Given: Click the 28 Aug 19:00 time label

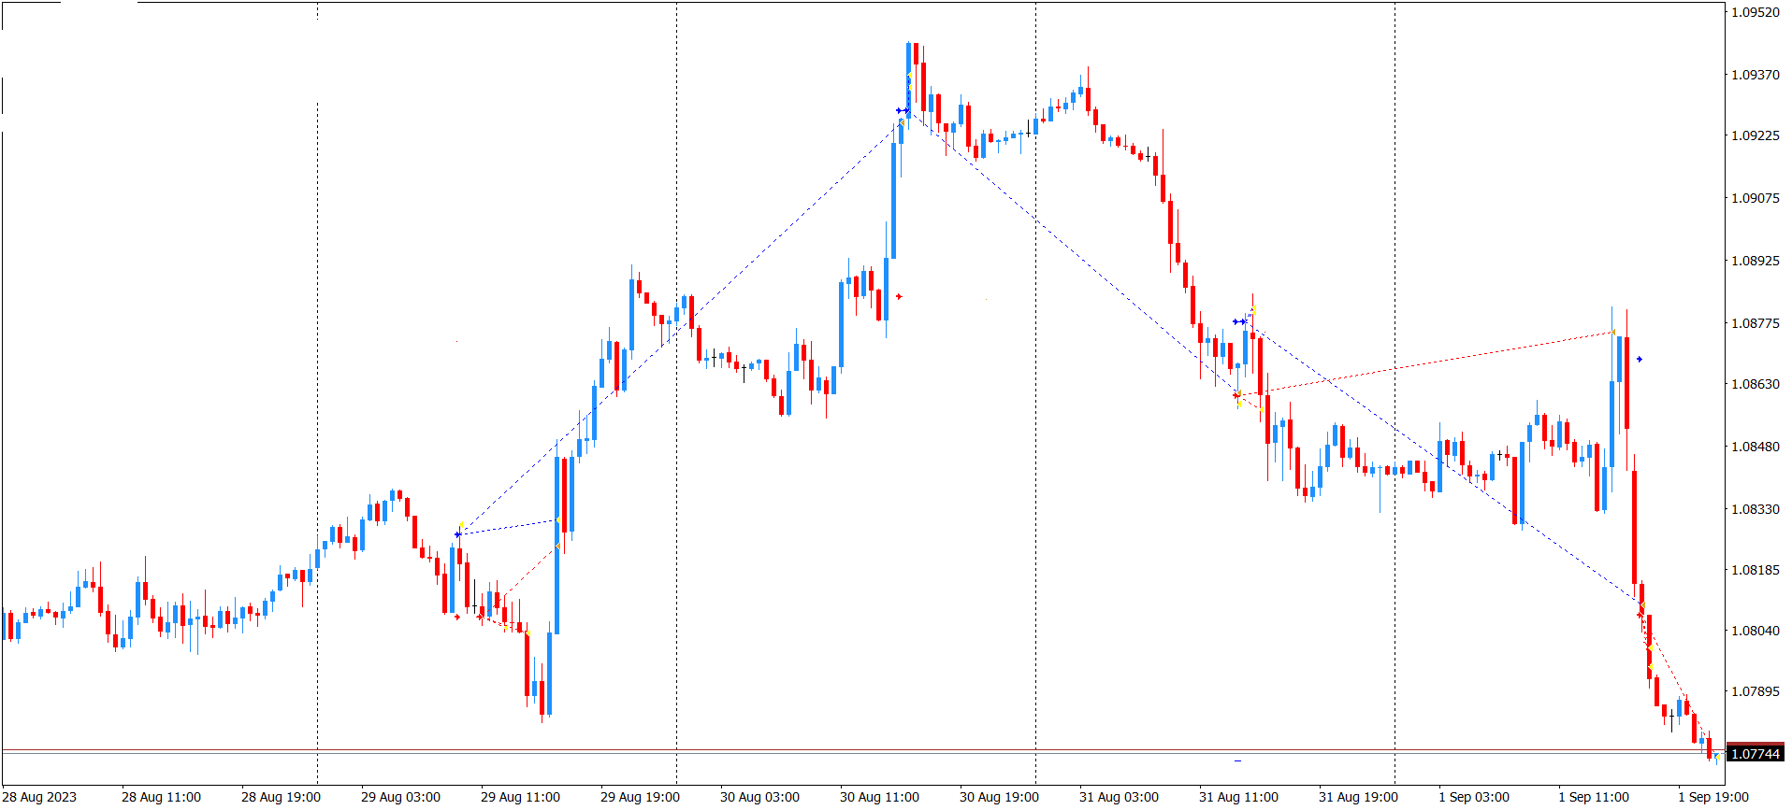Looking at the screenshot, I should [281, 797].
